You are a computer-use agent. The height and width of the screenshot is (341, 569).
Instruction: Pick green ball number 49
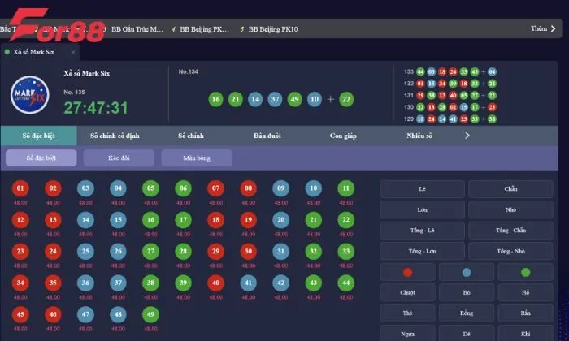coord(150,314)
